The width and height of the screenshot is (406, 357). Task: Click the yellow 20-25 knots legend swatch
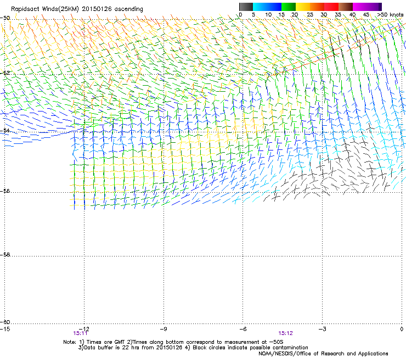303,7
